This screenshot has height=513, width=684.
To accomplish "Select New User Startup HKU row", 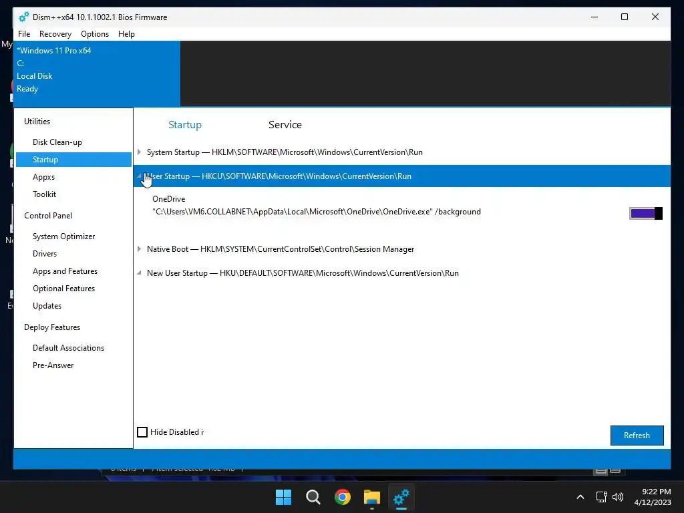I will pos(401,273).
